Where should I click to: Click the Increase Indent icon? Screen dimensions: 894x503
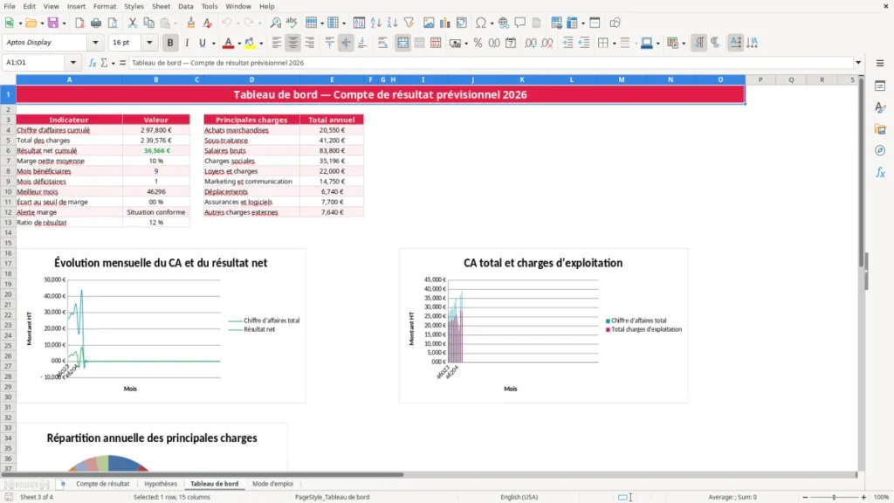(x=567, y=43)
